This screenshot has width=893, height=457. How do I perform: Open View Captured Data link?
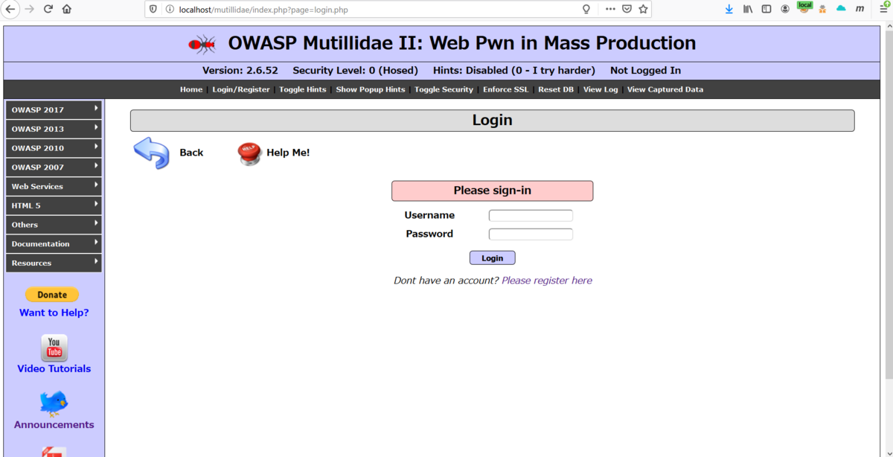coord(665,89)
